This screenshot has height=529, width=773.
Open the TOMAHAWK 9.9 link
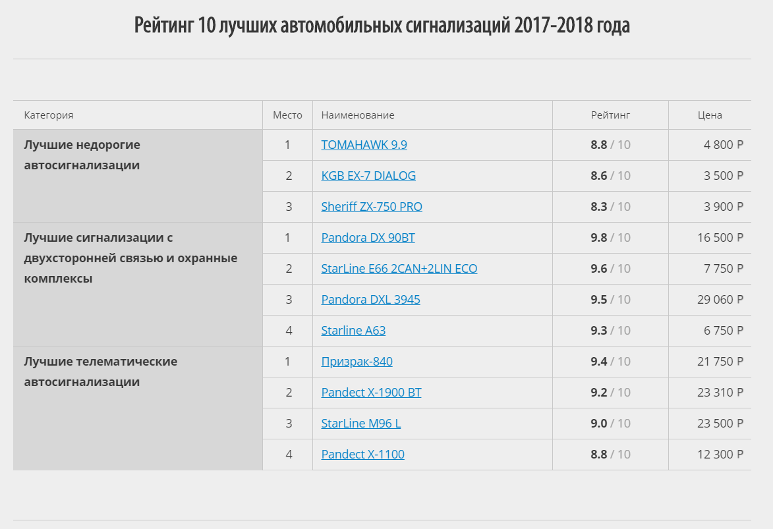click(364, 144)
